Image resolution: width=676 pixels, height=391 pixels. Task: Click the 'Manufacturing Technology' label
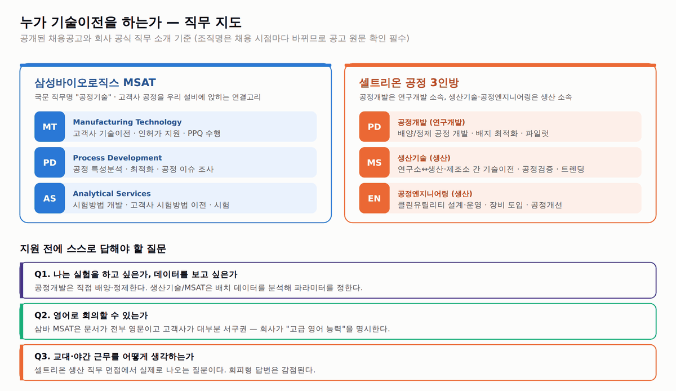127,122
